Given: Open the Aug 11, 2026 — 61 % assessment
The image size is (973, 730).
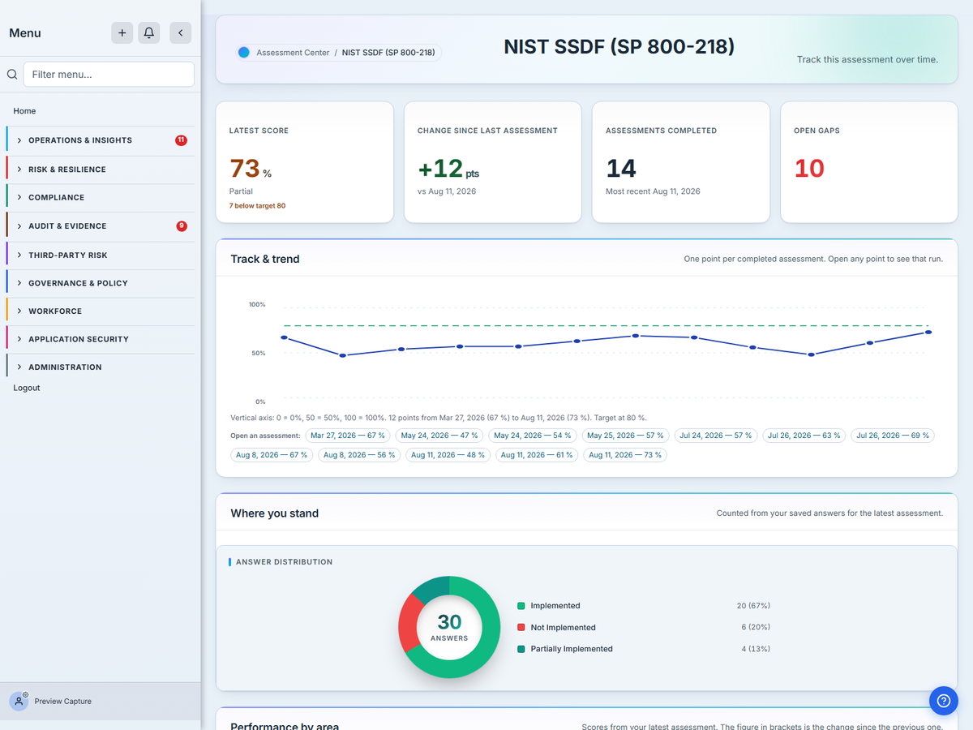Looking at the screenshot, I should click(x=537, y=455).
